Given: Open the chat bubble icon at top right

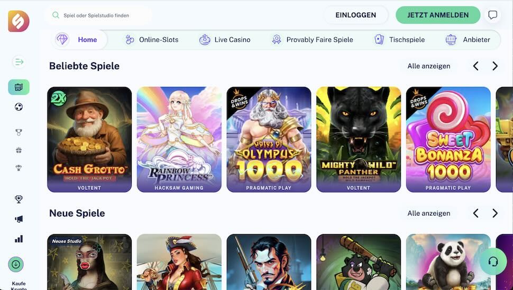Looking at the screenshot, I should [x=492, y=15].
